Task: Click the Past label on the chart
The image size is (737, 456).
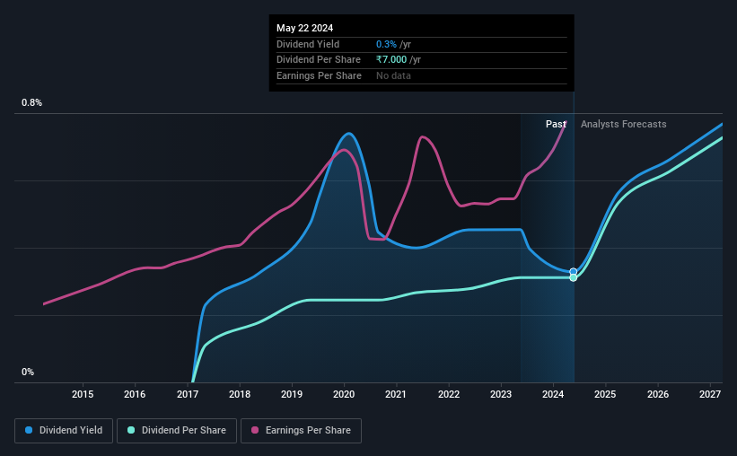Action: coord(556,124)
